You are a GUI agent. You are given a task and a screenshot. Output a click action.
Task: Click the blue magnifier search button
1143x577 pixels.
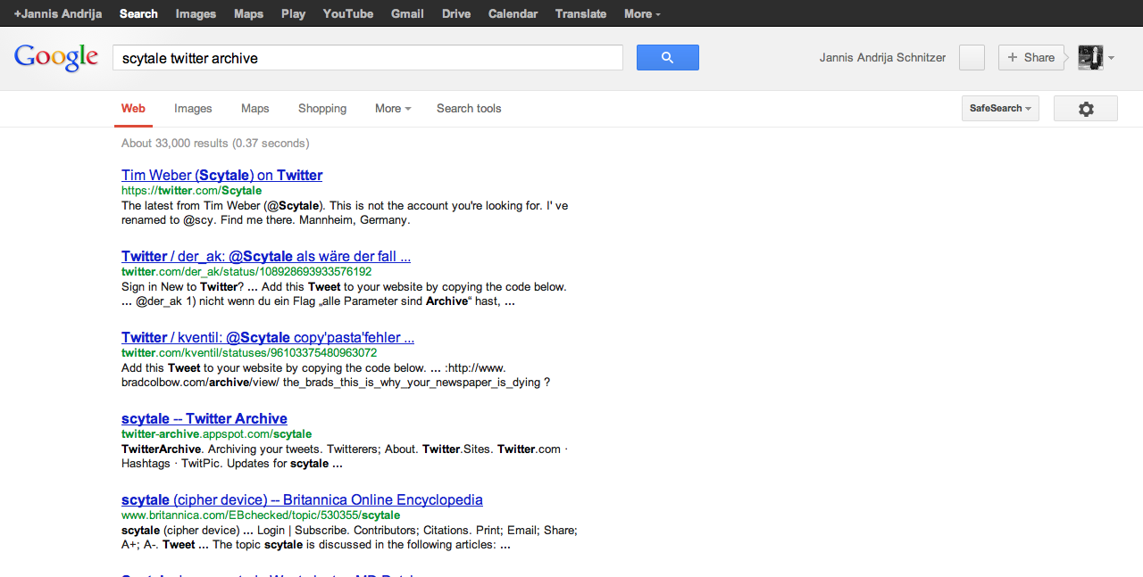pos(667,58)
